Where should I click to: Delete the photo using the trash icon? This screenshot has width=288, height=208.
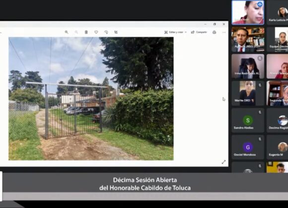pos(86,32)
